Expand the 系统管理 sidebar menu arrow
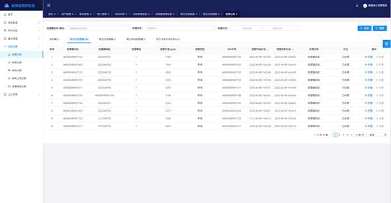Viewport: 391px width, 203px height. (39, 23)
